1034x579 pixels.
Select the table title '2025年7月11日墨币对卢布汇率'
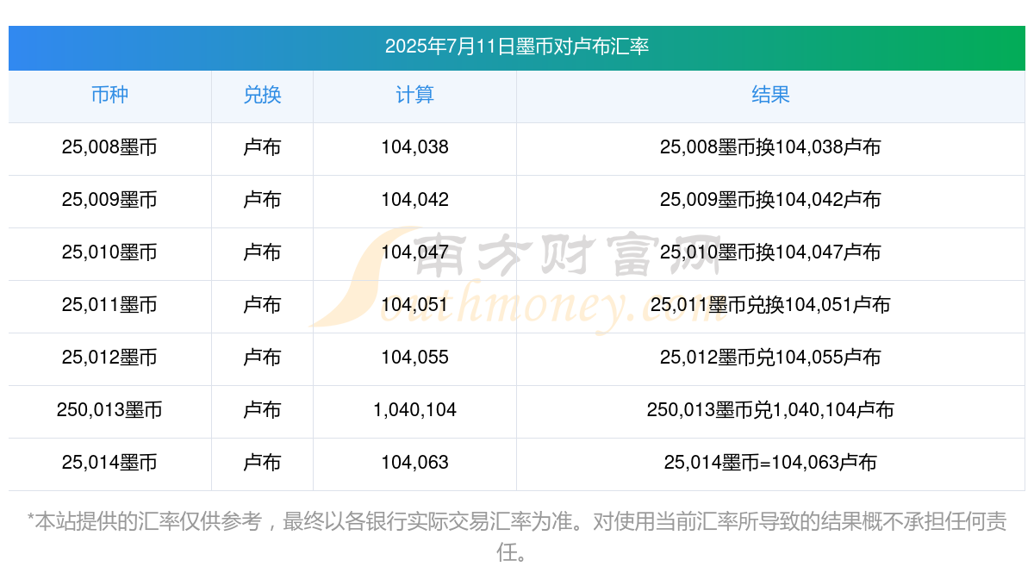[517, 47]
